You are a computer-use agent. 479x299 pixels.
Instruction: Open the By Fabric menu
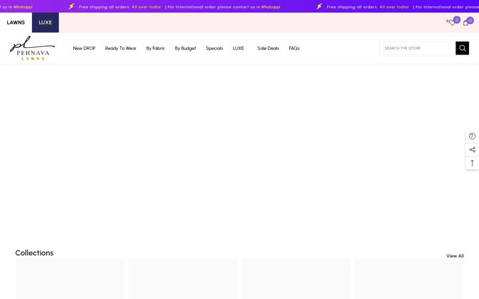pyautogui.click(x=156, y=49)
